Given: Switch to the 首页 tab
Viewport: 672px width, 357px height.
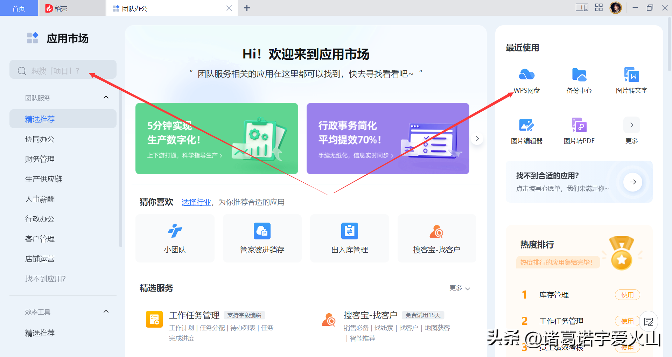Looking at the screenshot, I should coord(19,8).
